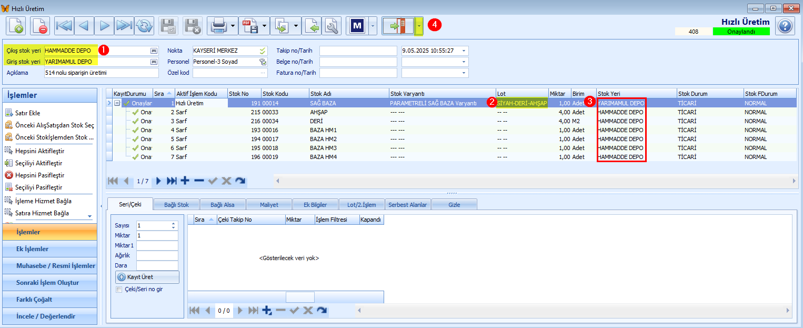Expand the yellow dropdown next to exit icon
This screenshot has height=328, width=803.
pyautogui.click(x=419, y=26)
